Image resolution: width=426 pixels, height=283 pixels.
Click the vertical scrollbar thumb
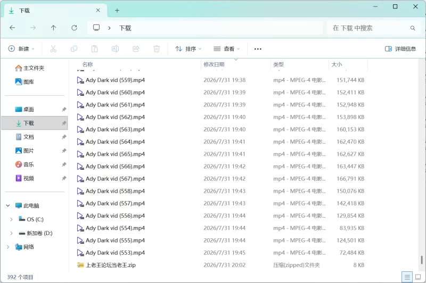pos(422,260)
